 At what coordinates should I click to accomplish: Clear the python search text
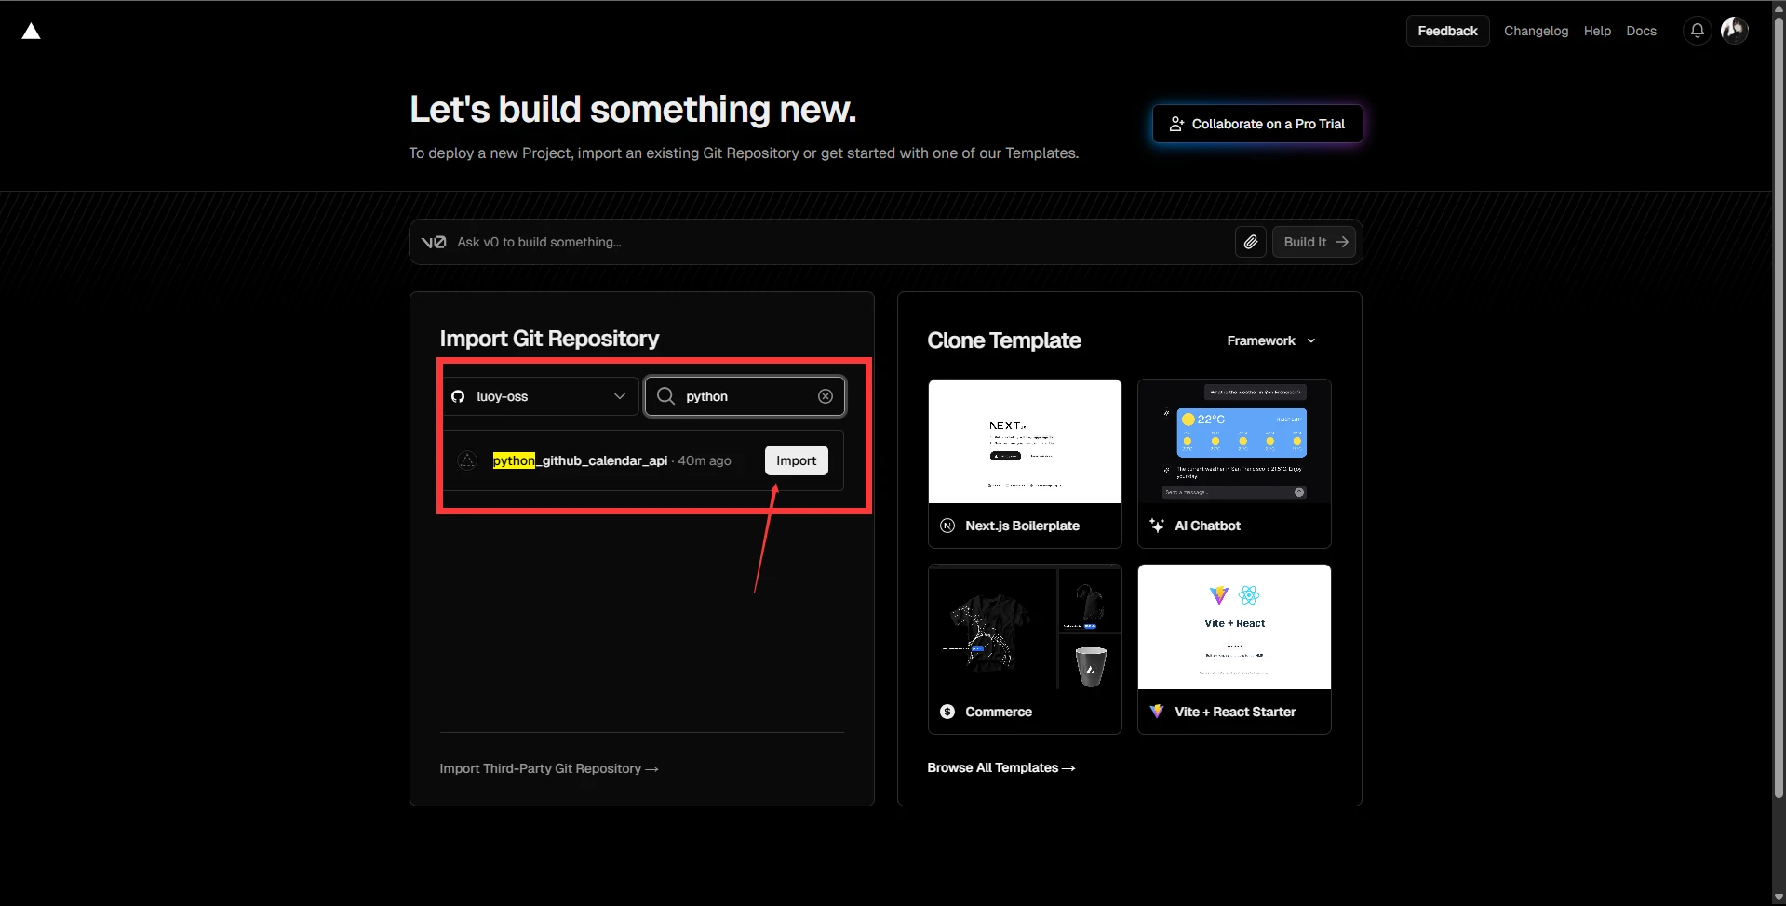825,396
